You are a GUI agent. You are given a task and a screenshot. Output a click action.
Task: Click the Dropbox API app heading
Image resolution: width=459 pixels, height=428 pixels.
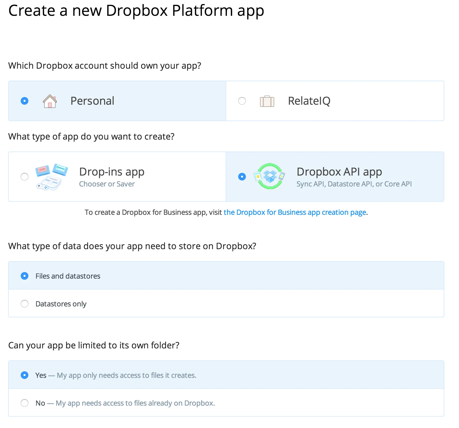(339, 171)
